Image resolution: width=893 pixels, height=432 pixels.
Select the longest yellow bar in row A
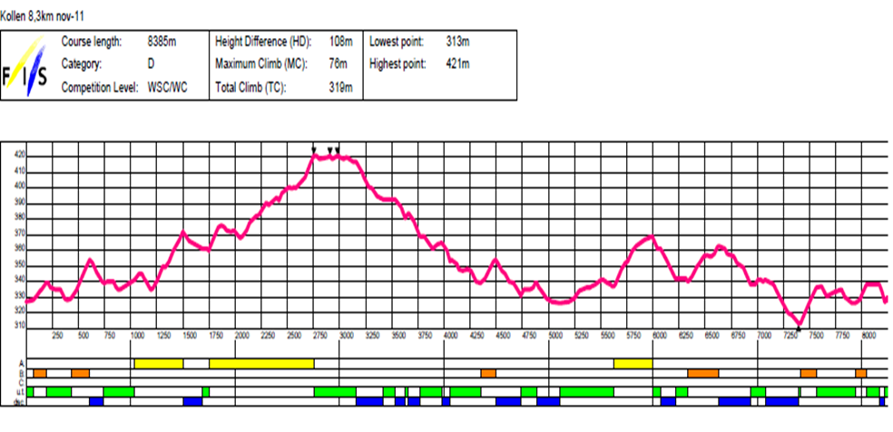pyautogui.click(x=261, y=363)
